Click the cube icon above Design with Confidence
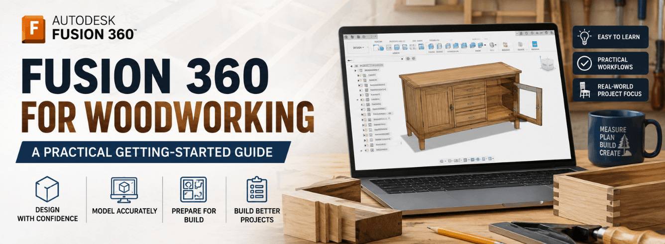 [x=47, y=189]
